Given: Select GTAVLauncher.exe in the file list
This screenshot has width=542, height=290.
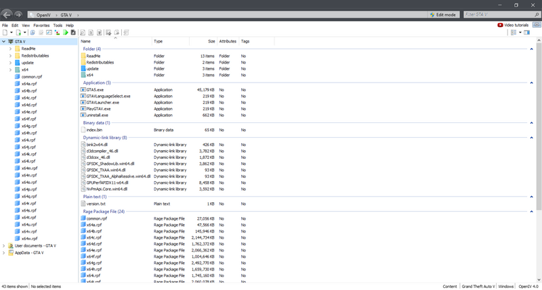Looking at the screenshot, I should 103,103.
